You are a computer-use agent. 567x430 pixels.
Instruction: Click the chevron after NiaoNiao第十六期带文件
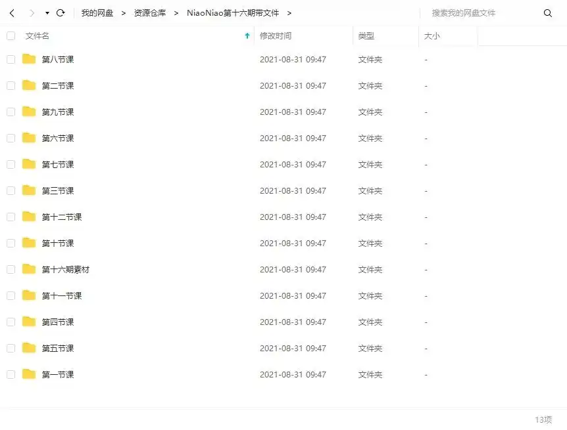coord(289,12)
